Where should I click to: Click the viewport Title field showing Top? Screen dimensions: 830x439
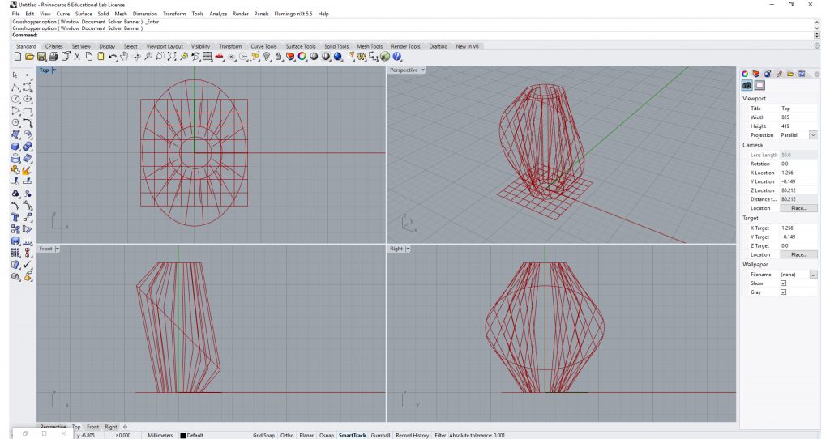(798, 109)
